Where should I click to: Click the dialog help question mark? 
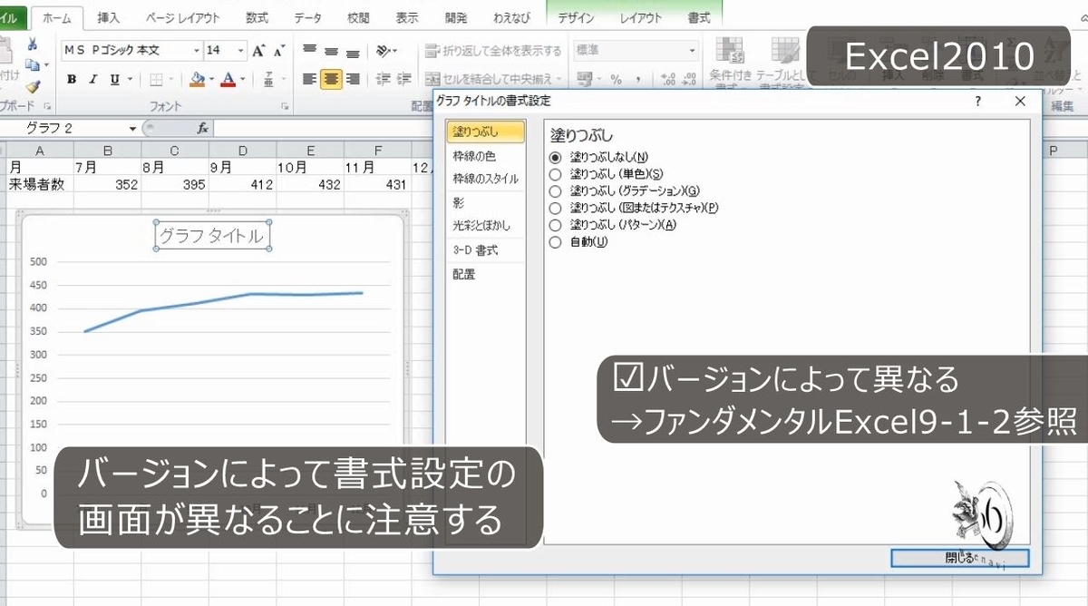coord(978,102)
